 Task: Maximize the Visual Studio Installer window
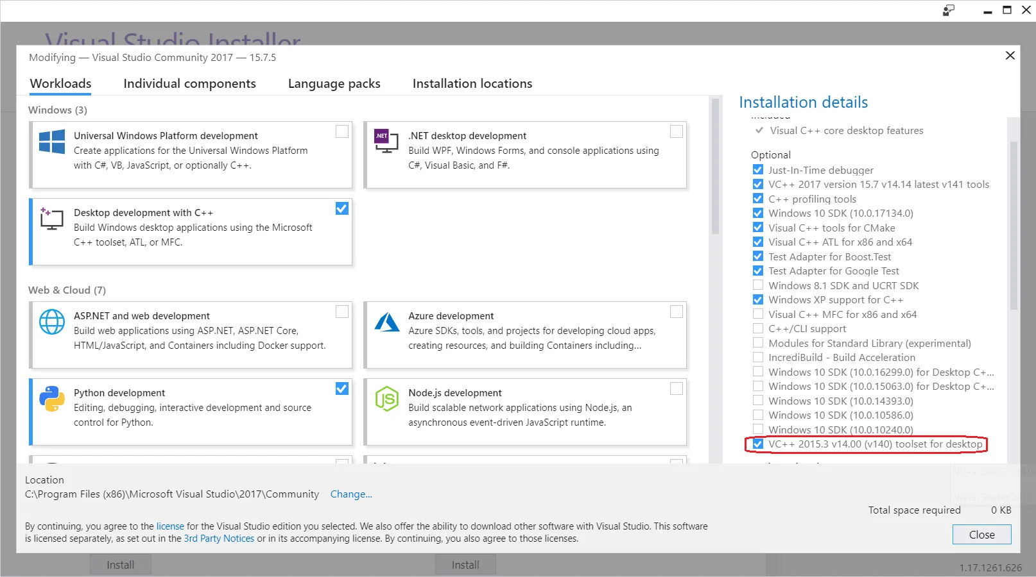[x=1007, y=10]
